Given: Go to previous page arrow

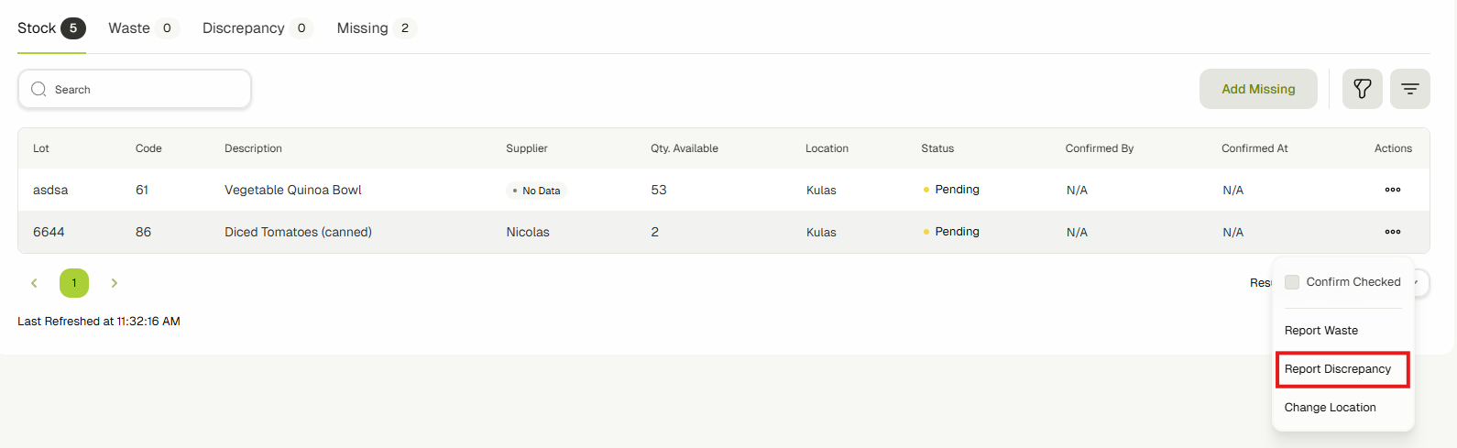Looking at the screenshot, I should (x=35, y=283).
